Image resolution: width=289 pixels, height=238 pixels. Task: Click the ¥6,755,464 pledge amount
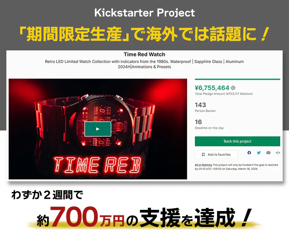click(x=212, y=88)
